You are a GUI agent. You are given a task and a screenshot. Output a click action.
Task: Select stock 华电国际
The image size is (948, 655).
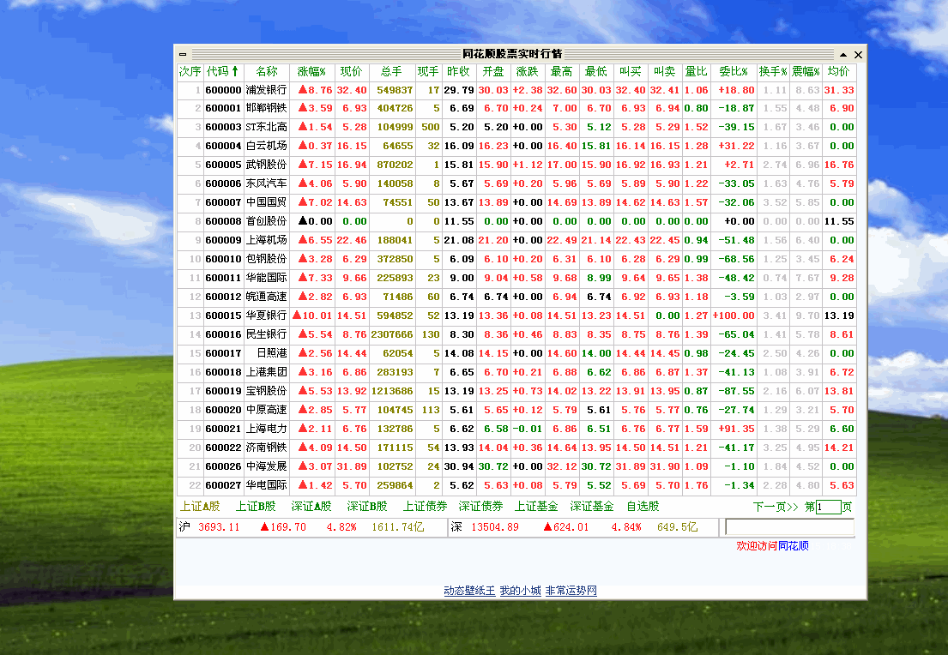267,485
